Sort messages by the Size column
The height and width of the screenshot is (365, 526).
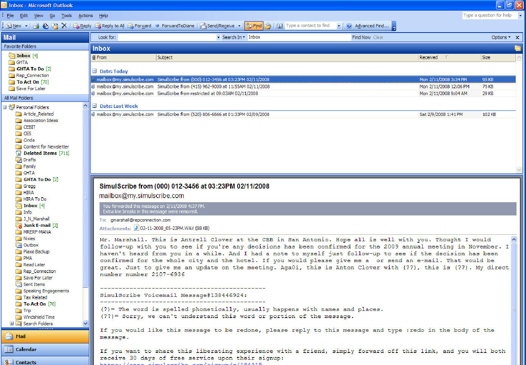coord(498,58)
